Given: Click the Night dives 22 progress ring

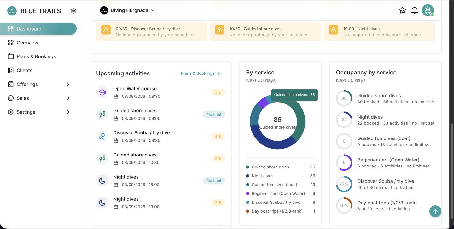Looking at the screenshot, I should [x=344, y=120].
